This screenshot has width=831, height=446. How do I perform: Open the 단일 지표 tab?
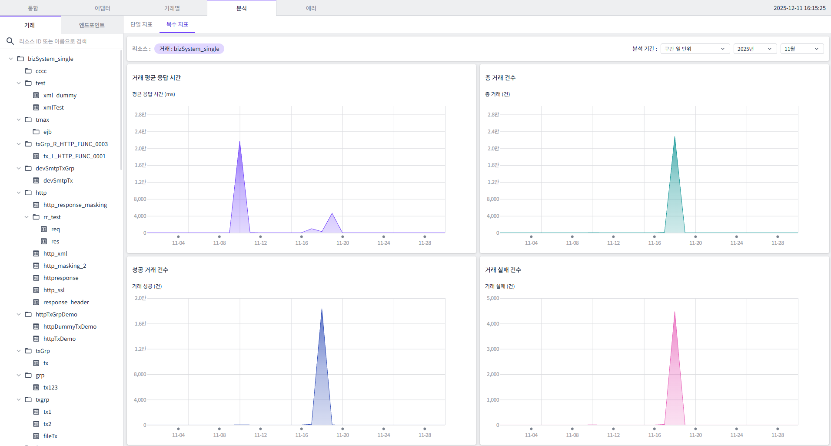[x=141, y=24]
